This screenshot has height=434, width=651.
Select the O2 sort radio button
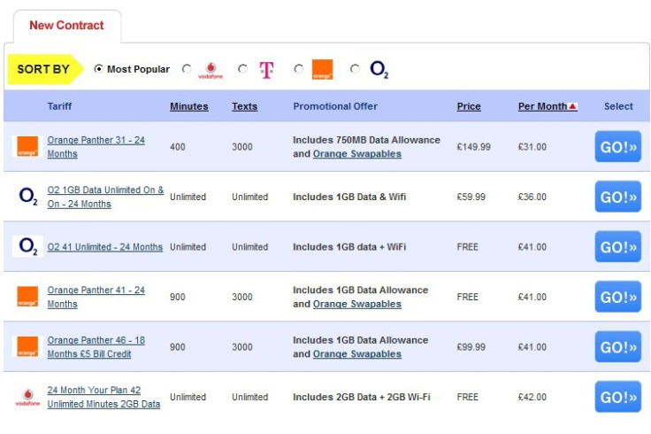[355, 68]
